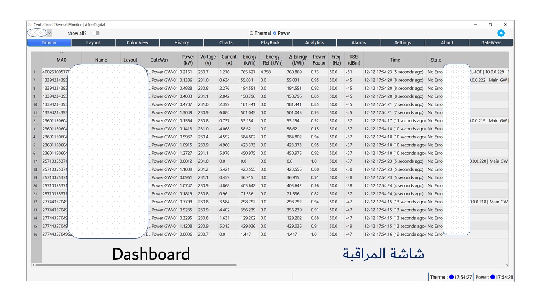Click the Power status blue indicator dot

493,277
